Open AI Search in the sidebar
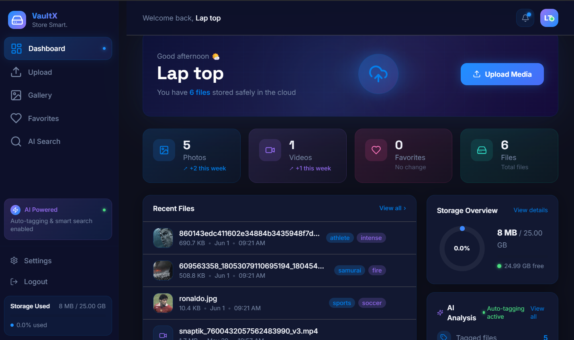Viewport: 574px width, 340px height. [x=58, y=141]
